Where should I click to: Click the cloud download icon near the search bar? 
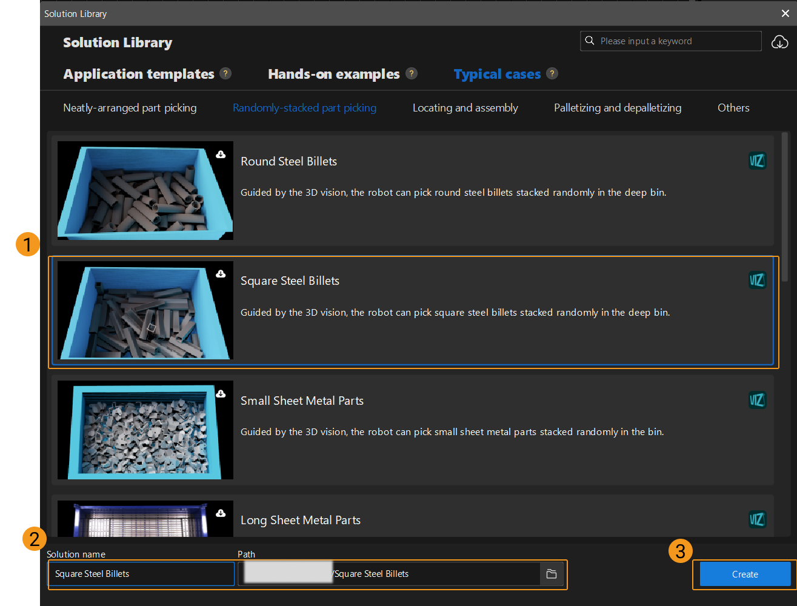(780, 41)
